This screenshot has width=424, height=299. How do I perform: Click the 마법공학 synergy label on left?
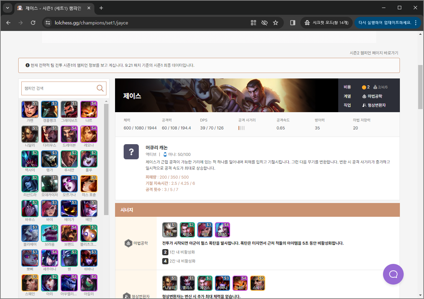[x=136, y=243]
